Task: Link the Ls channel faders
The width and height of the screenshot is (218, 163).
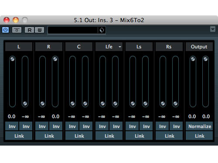Action: click(139, 136)
